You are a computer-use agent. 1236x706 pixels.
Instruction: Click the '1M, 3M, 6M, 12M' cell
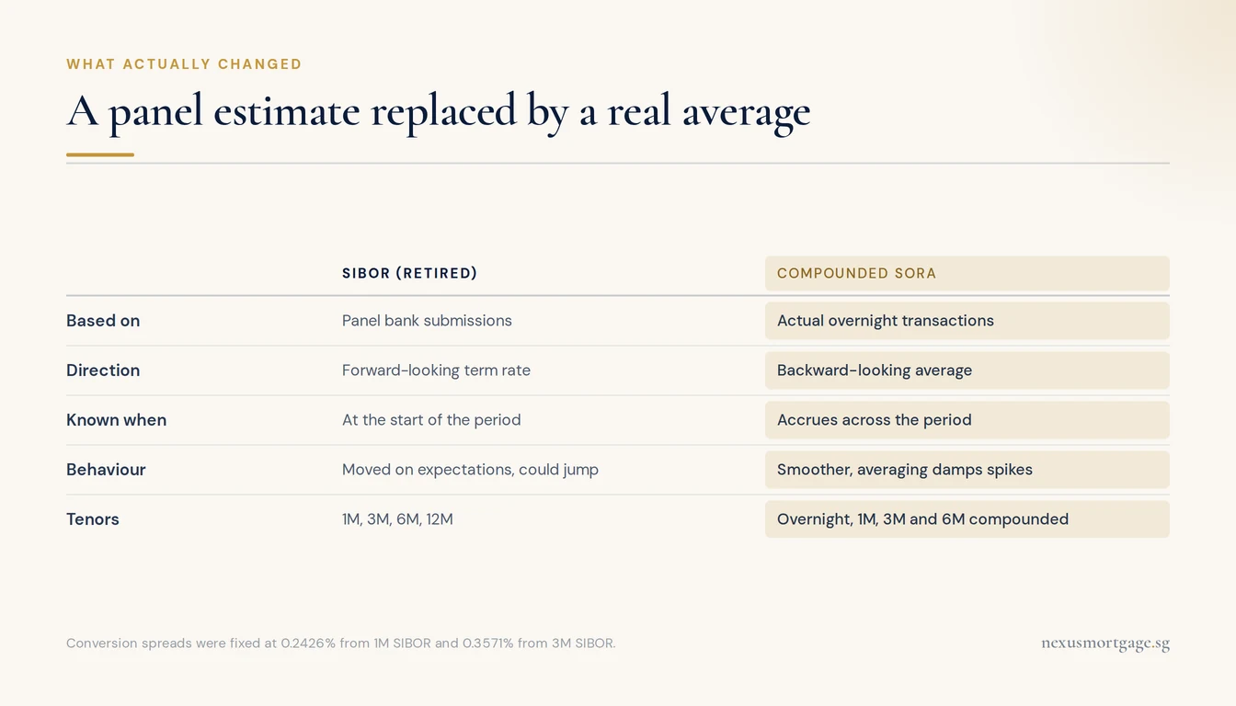(397, 519)
